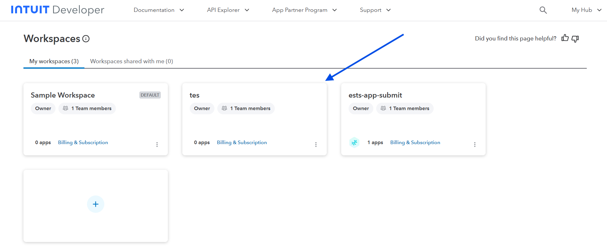This screenshot has height=251, width=607.
Task: Expand the Documentation dropdown menu
Action: [x=159, y=10]
